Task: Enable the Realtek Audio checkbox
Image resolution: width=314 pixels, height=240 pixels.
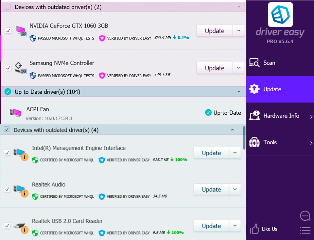Action: (x=8, y=189)
